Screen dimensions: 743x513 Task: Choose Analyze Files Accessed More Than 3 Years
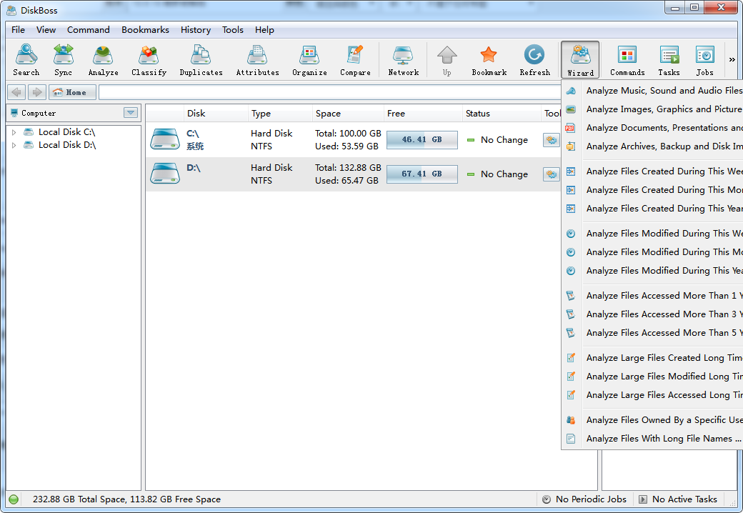pyautogui.click(x=653, y=314)
